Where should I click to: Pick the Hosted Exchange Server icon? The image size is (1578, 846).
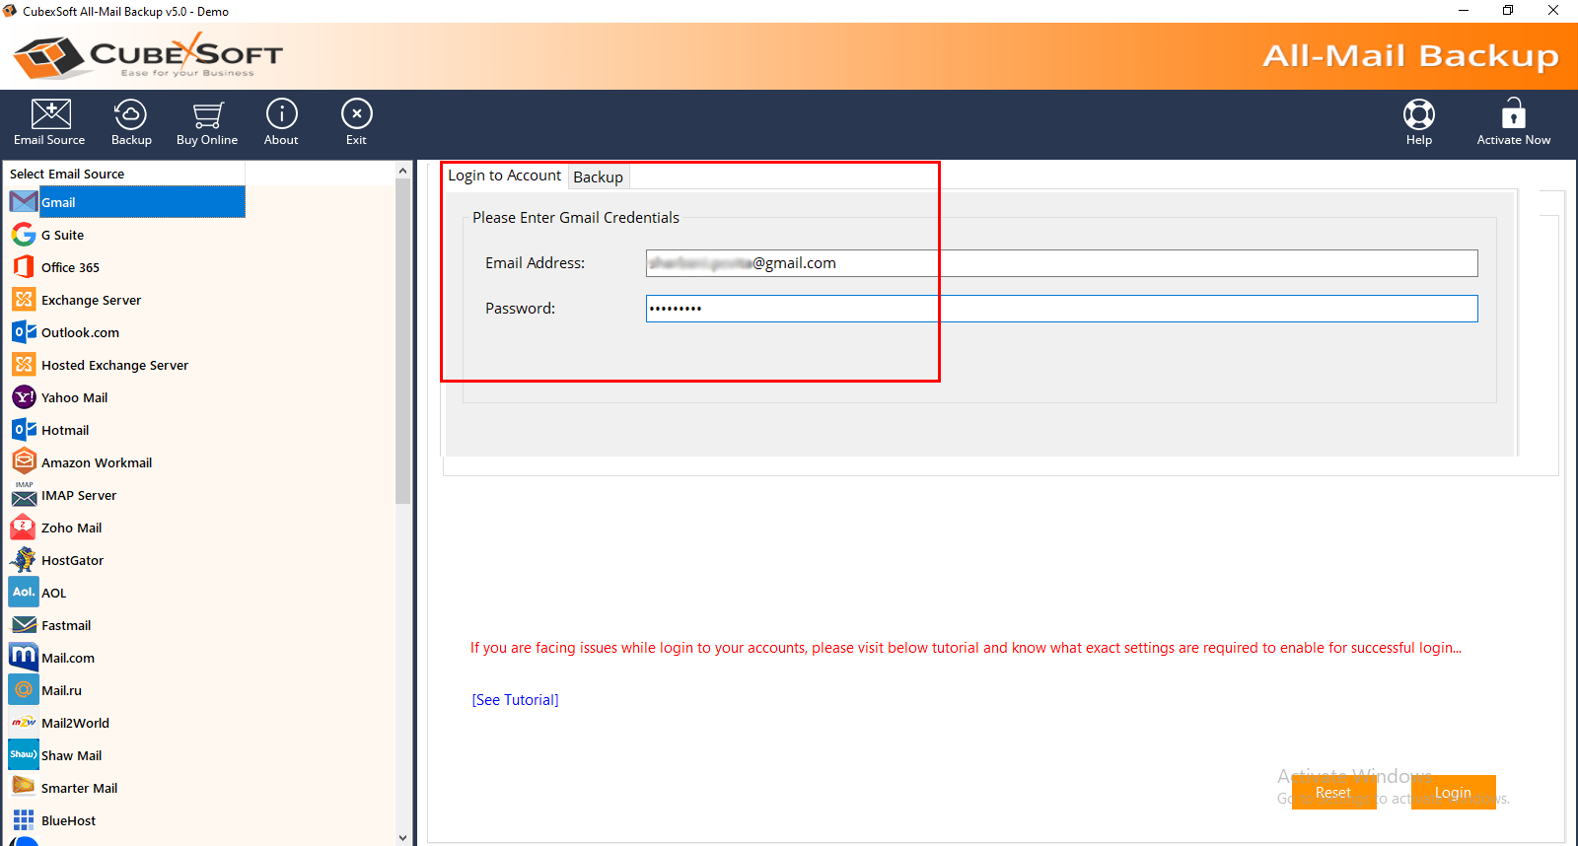point(24,365)
